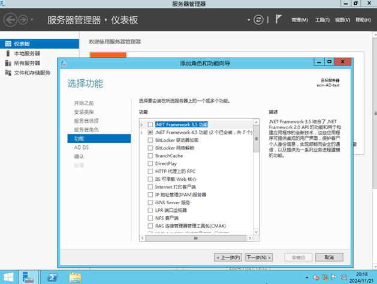This screenshot has height=284, width=377.
Task: Open the 帮助(H) menu
Action: pos(363,20)
